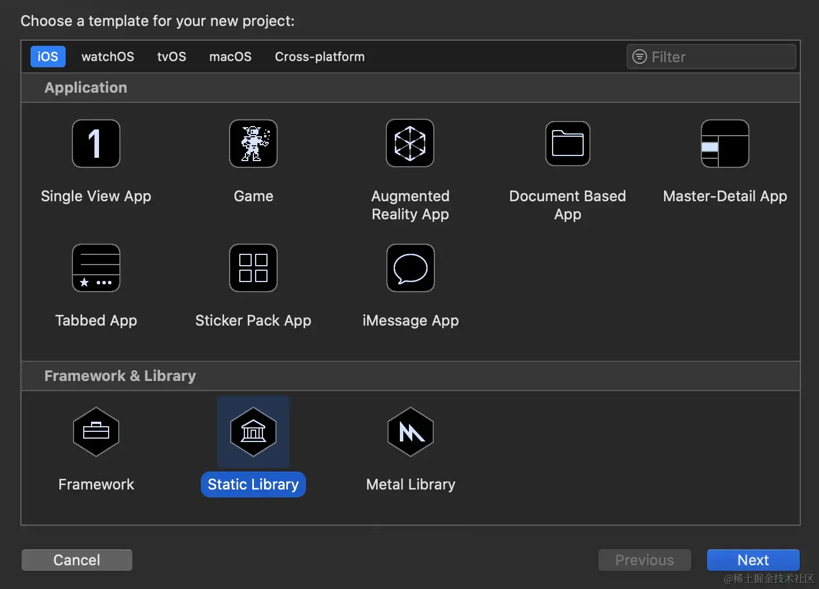Open the tvOS template section

(x=171, y=57)
